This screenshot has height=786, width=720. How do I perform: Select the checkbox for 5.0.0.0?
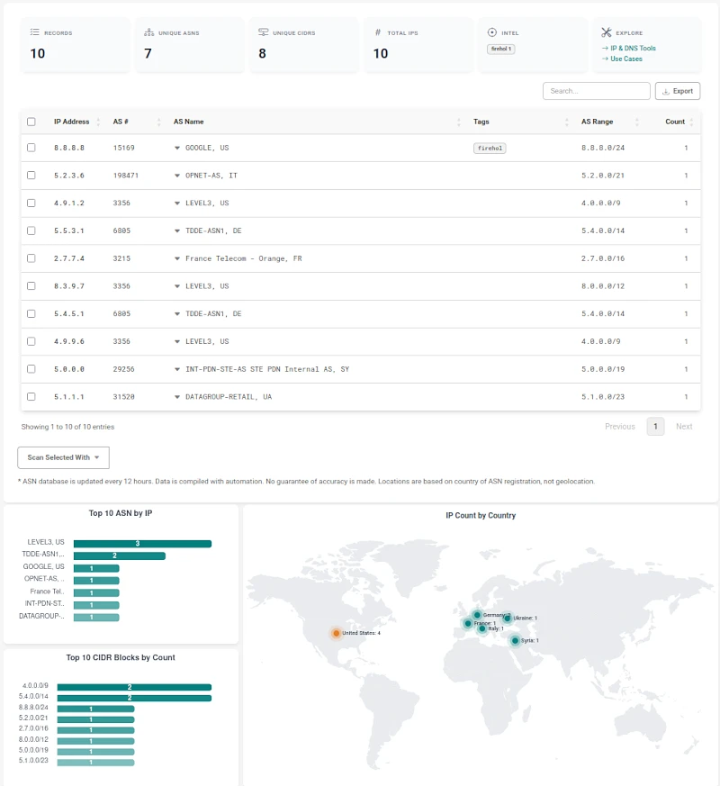31,369
